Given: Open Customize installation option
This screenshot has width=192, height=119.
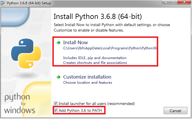Looking at the screenshot, I should pos(87,77).
